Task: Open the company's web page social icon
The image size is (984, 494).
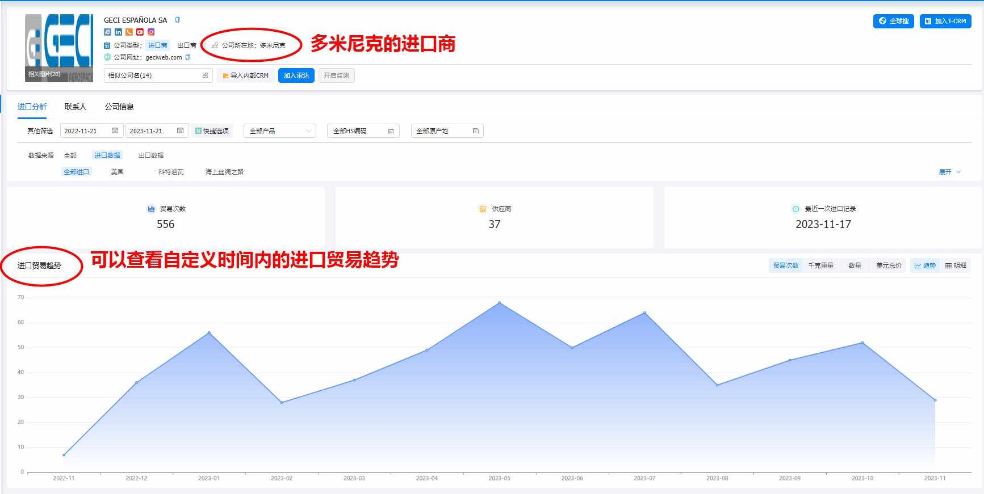Action: pos(107,32)
